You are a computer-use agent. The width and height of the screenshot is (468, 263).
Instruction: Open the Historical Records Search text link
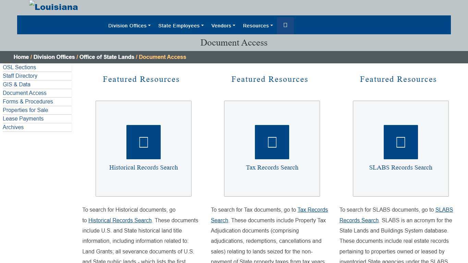point(120,220)
